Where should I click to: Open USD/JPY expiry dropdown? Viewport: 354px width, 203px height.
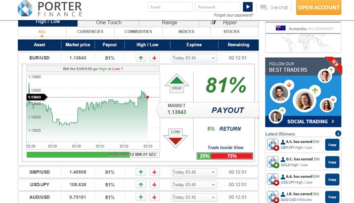194,185
